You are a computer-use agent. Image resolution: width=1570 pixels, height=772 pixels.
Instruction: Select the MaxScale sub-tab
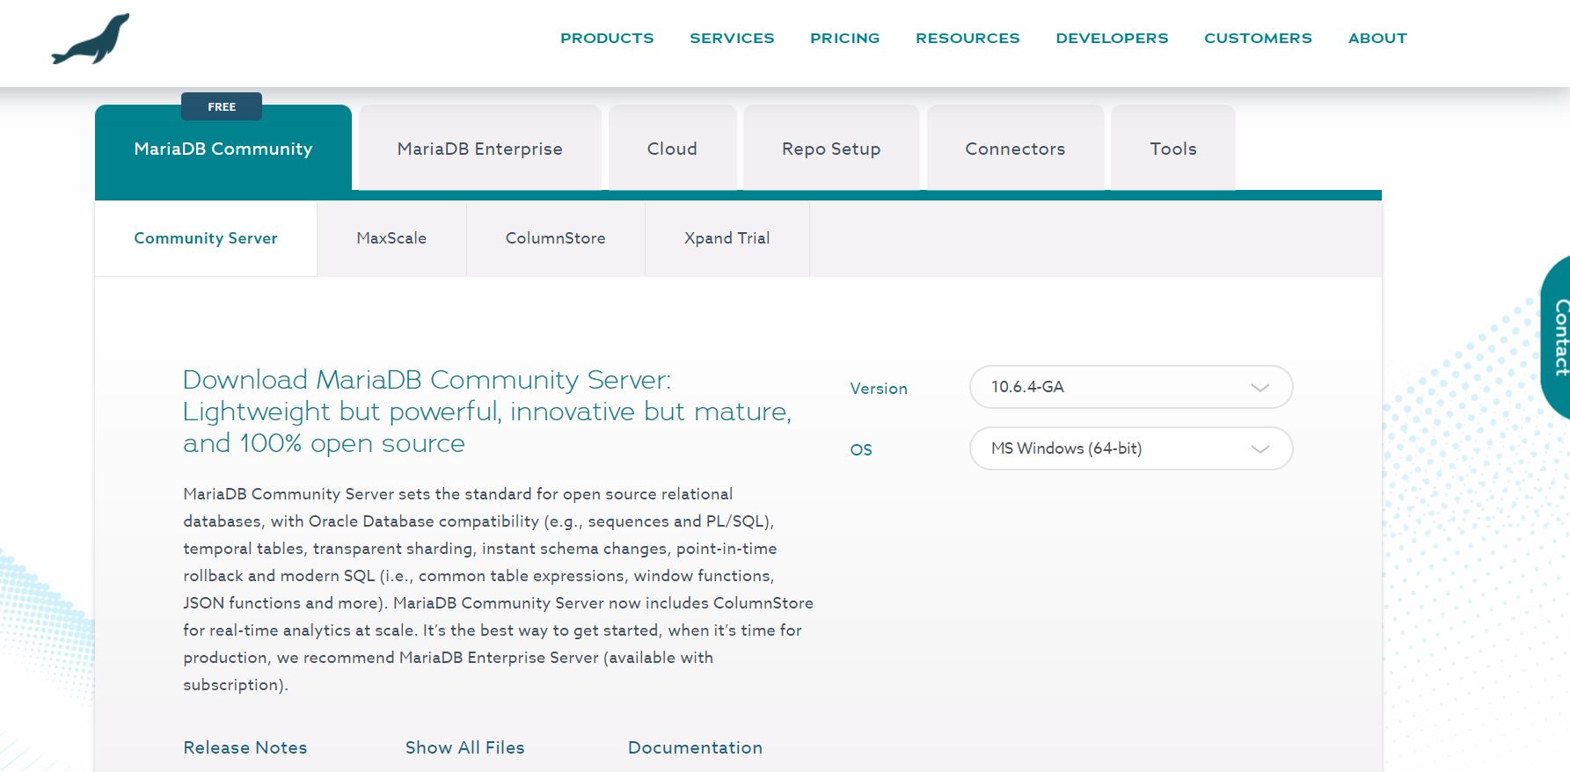click(x=391, y=238)
